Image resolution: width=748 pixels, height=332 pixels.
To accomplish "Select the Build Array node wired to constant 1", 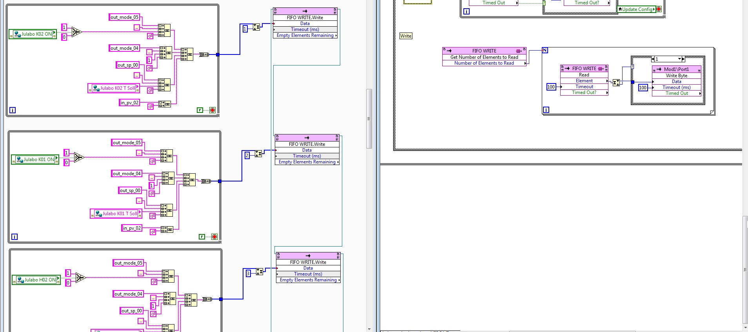I will click(256, 27).
